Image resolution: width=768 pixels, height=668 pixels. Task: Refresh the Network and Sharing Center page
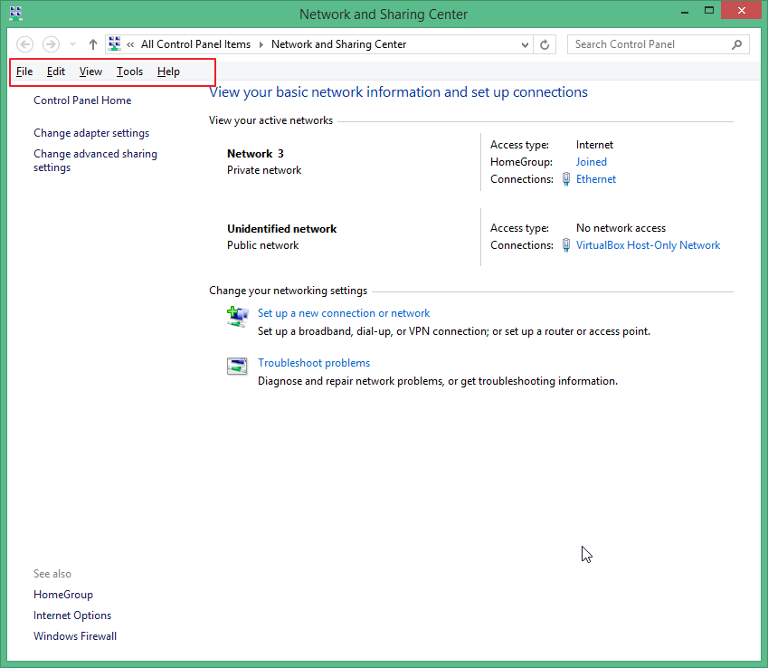545,44
